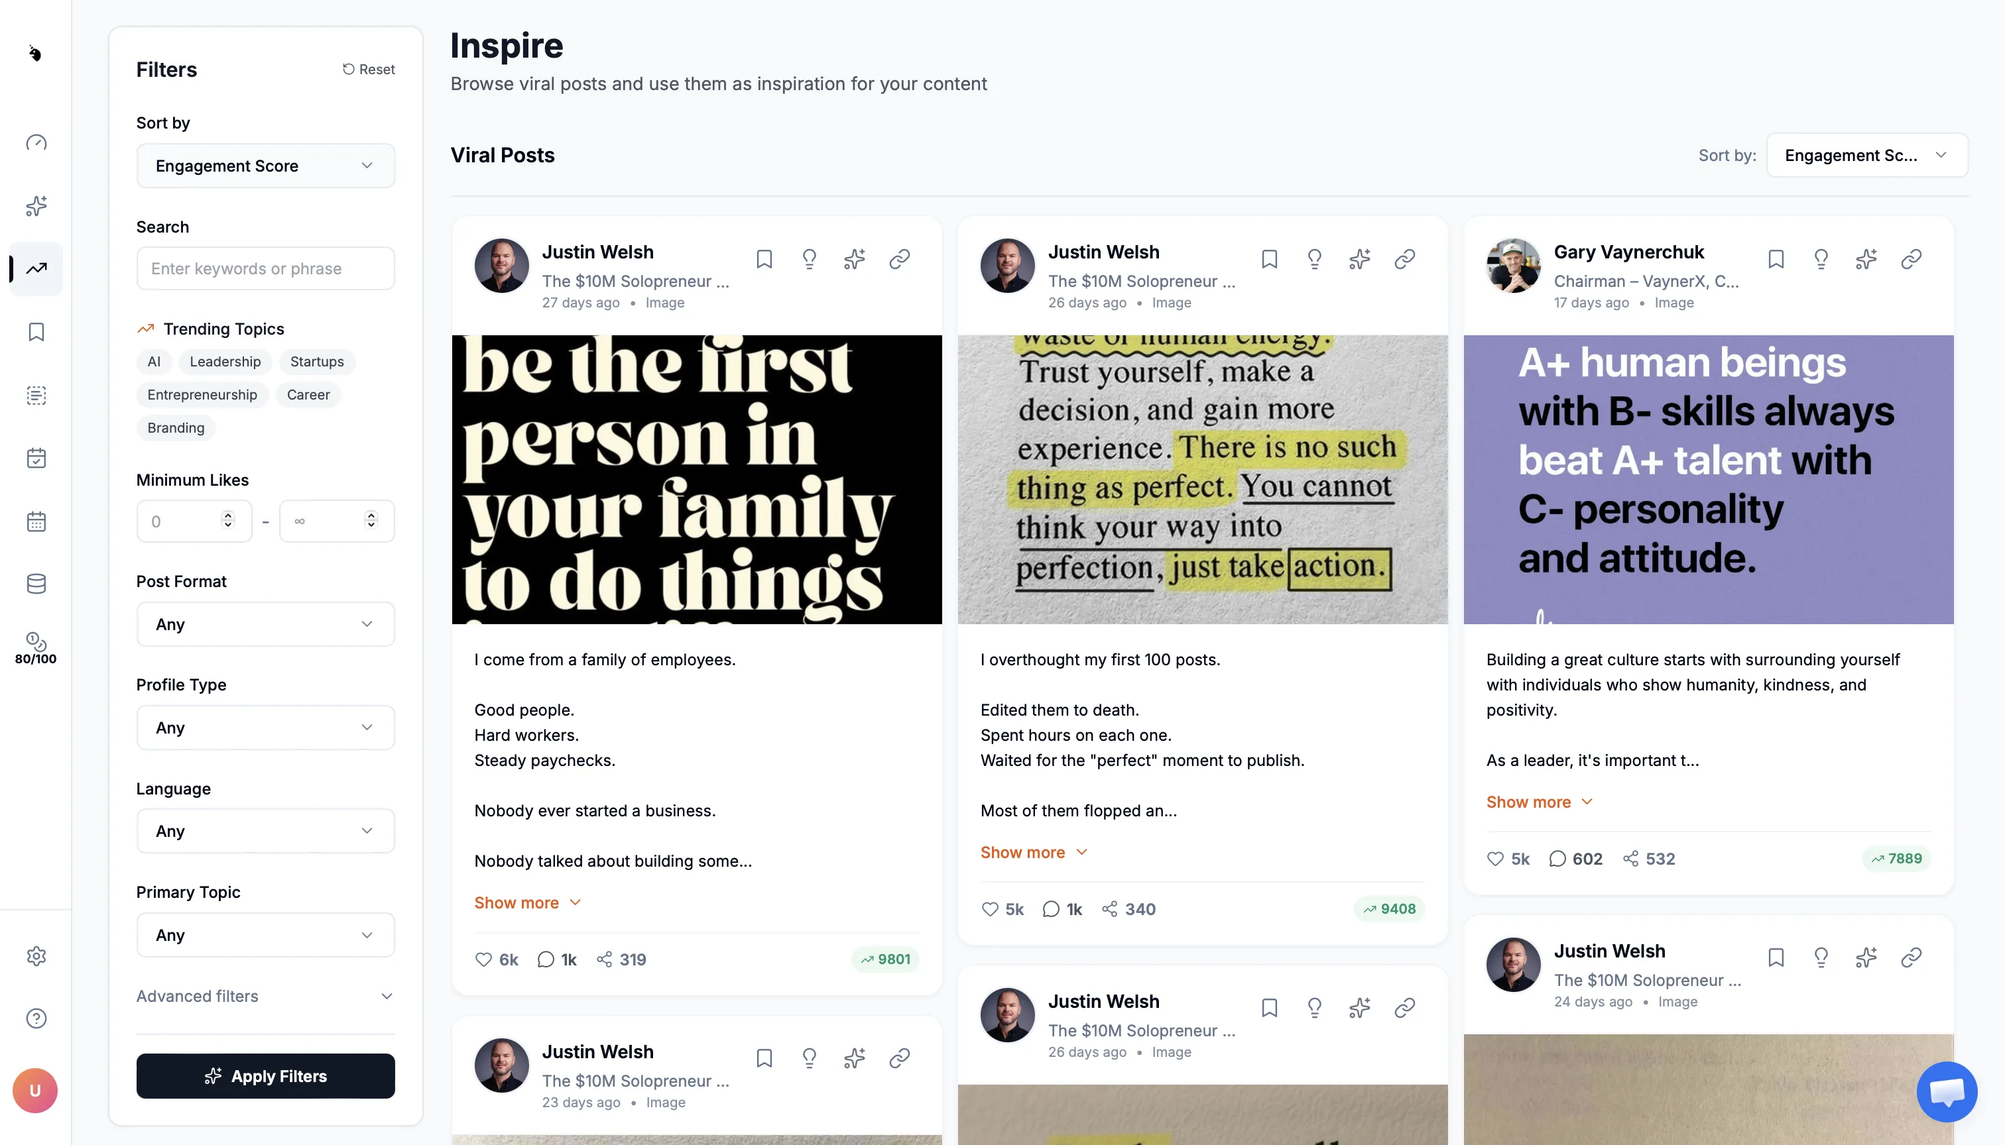Open the top-right Sort by dropdown
This screenshot has height=1145, width=2005.
[x=1866, y=155]
